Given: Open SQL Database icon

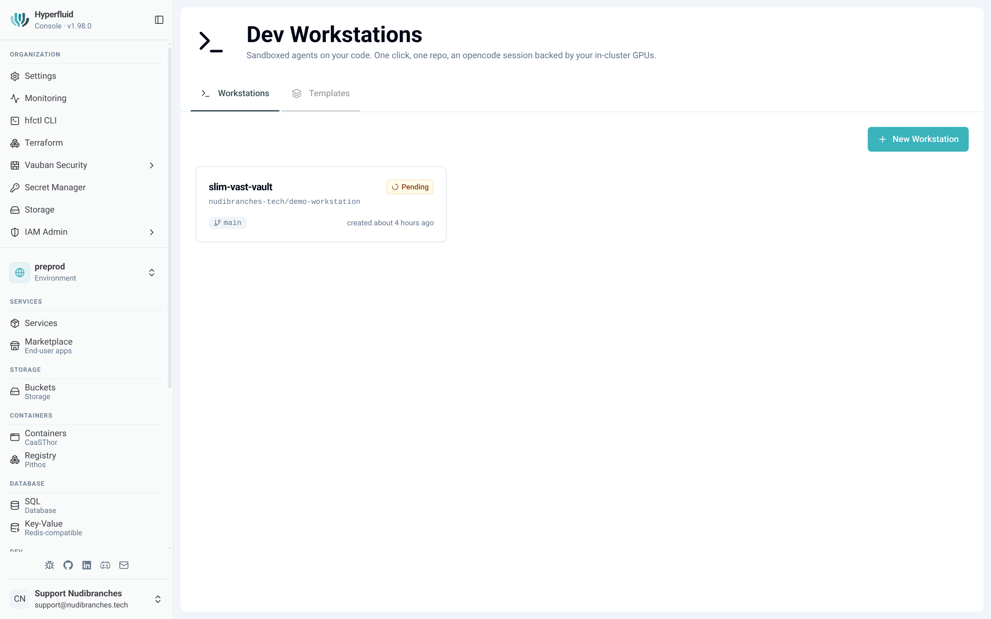Looking at the screenshot, I should (x=15, y=506).
